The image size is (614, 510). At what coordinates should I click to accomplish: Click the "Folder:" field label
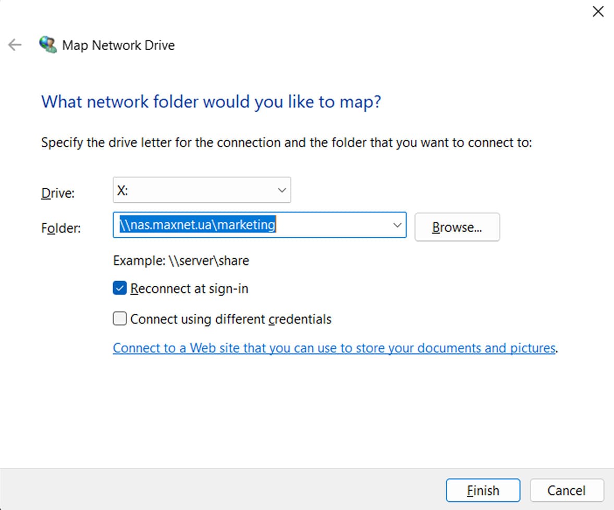pos(60,228)
